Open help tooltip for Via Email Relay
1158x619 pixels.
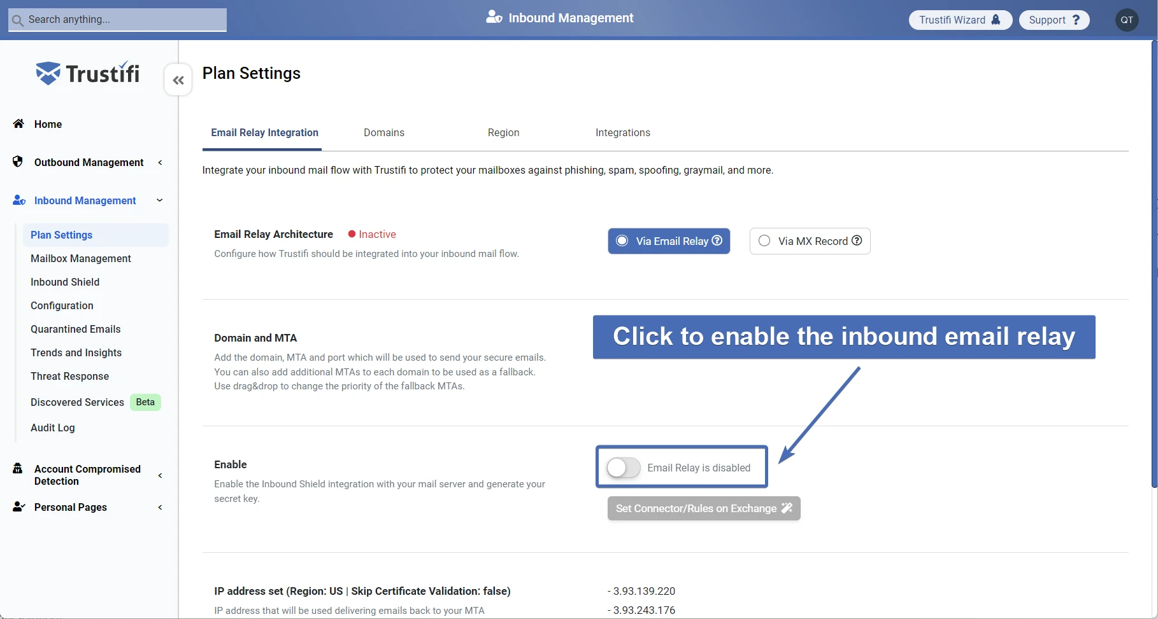[x=717, y=240]
